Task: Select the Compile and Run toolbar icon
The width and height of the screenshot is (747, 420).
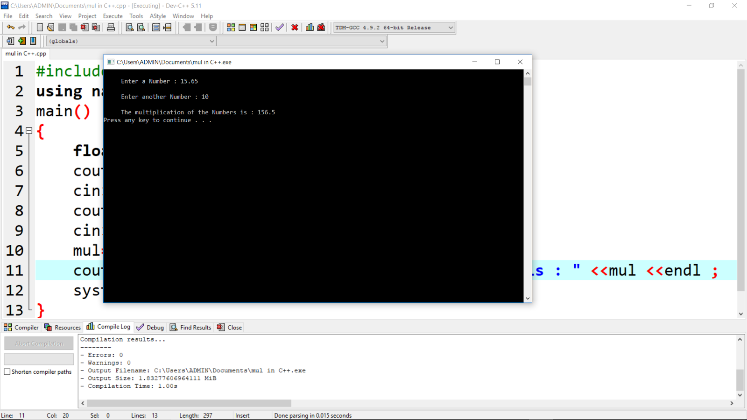Action: [253, 28]
